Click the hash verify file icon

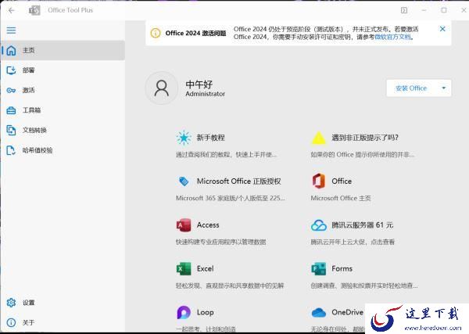tap(11, 150)
